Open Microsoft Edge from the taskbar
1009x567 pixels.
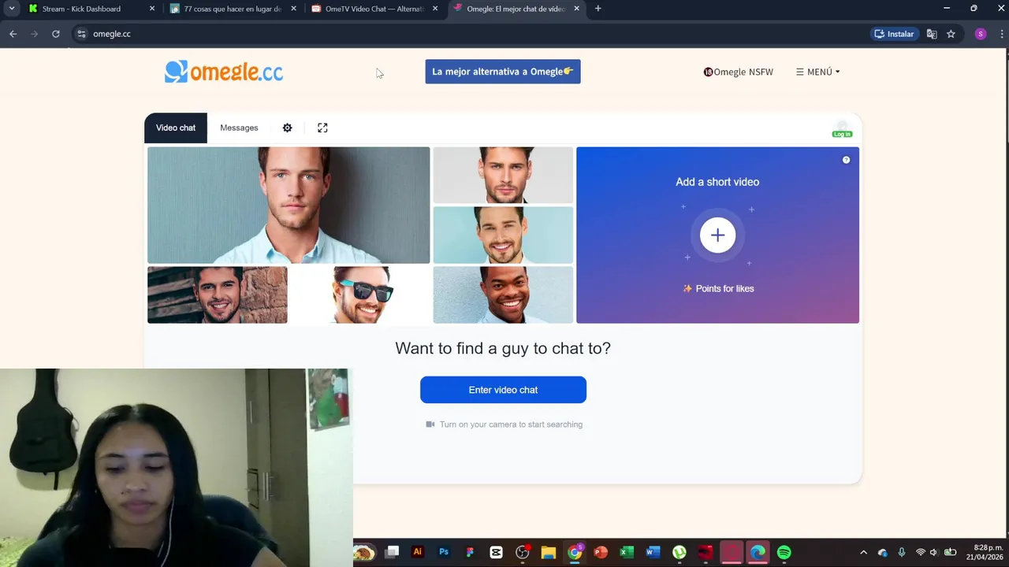(758, 552)
